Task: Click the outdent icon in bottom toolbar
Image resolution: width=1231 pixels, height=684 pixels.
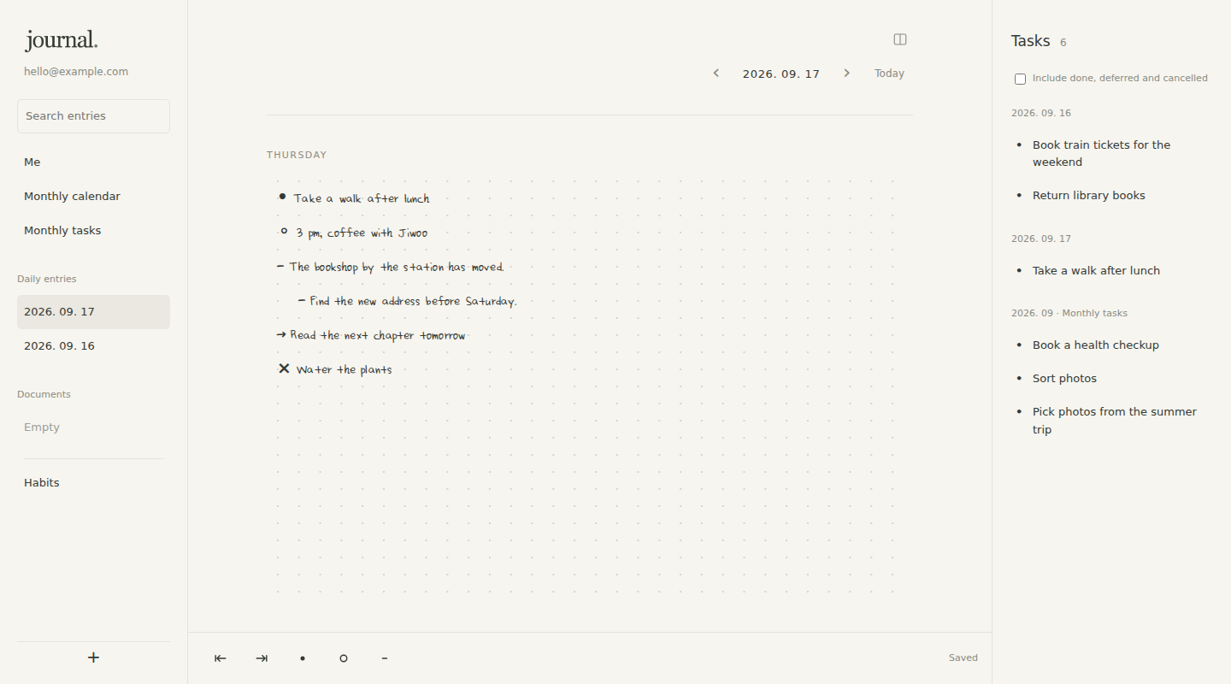Action: [x=221, y=658]
